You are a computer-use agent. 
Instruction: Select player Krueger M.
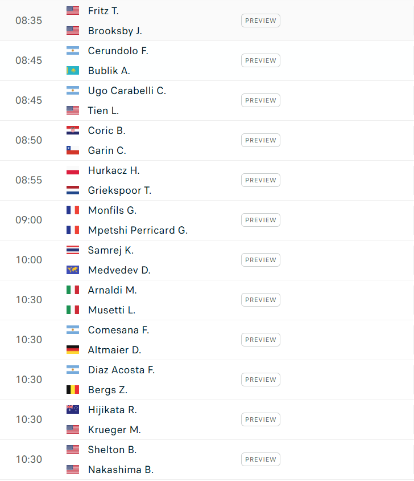(x=114, y=430)
